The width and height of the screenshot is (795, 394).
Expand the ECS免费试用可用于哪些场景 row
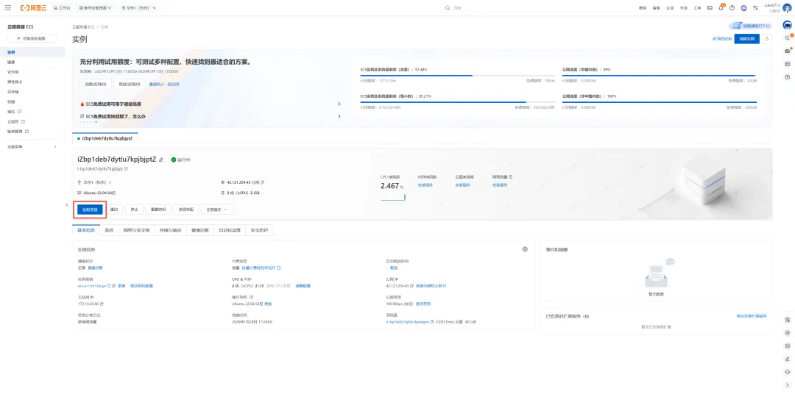(x=211, y=104)
